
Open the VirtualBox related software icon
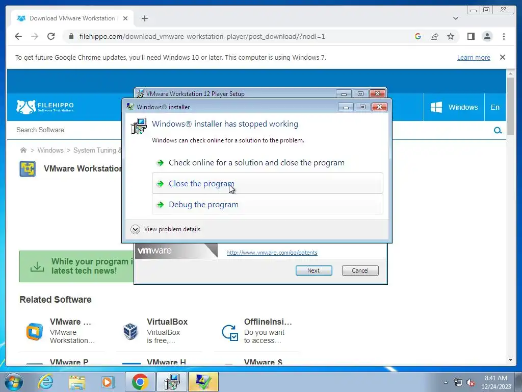coord(130,331)
